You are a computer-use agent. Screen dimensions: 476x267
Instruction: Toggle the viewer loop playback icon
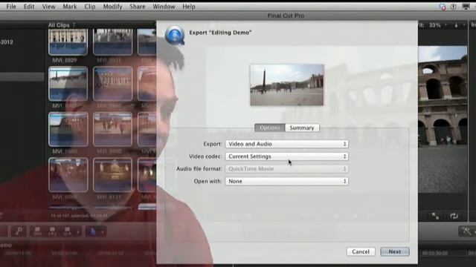pos(454,216)
